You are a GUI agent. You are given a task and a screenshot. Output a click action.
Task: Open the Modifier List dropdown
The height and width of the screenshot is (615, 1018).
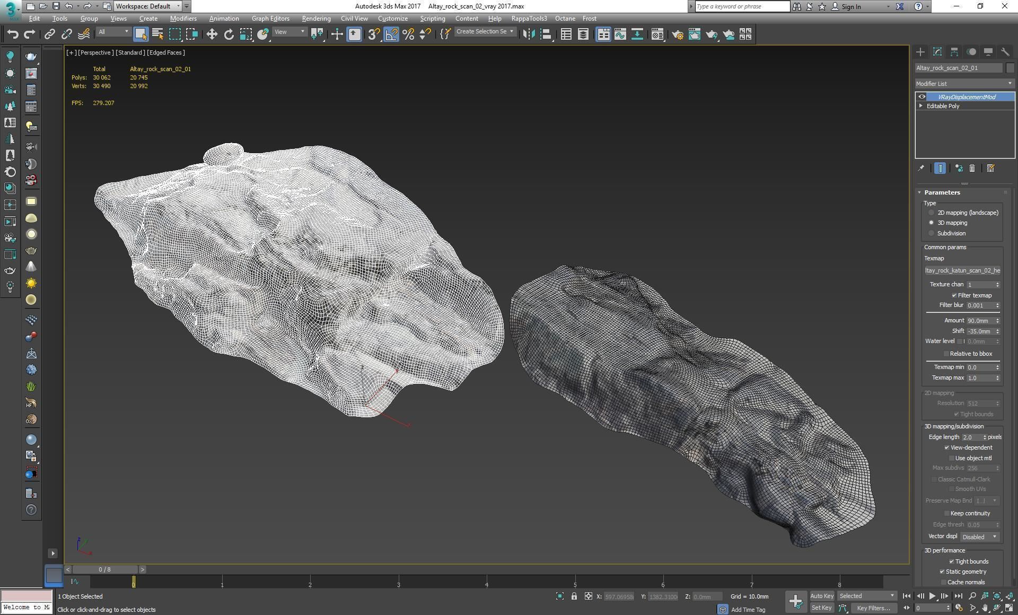(964, 84)
